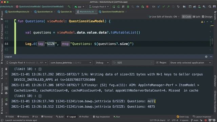The width and height of the screenshot is (217, 122).
Task: Click the Debug app bug icon
Action: pos(128,7)
